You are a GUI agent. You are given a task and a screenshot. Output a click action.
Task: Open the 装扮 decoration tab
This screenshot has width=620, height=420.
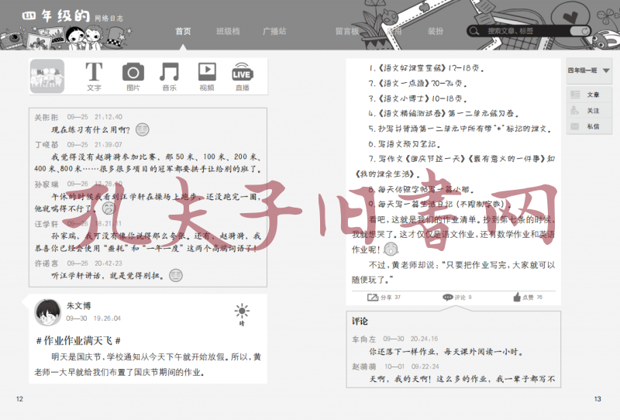[436, 31]
